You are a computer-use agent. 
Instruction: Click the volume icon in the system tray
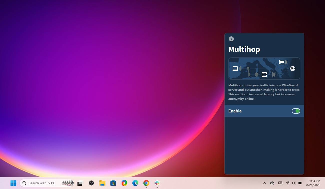[294, 183]
